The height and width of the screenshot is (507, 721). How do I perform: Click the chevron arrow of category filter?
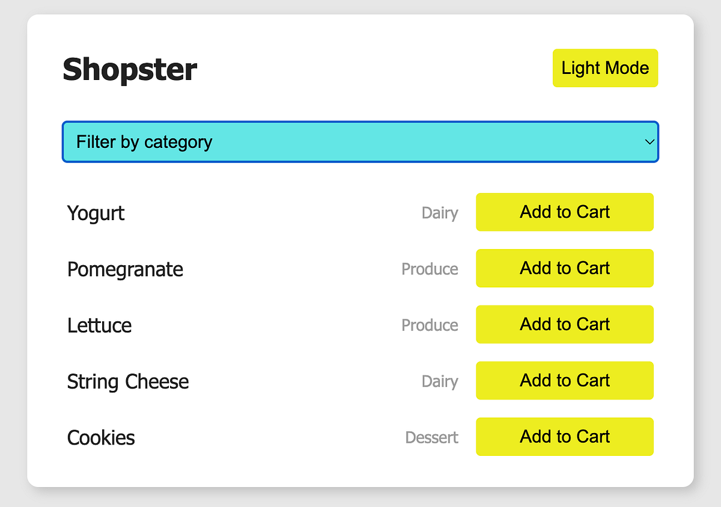point(649,142)
